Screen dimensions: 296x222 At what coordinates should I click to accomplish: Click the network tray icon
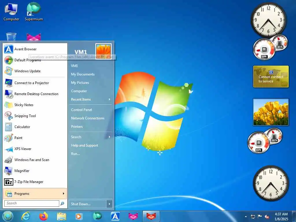click(x=253, y=217)
